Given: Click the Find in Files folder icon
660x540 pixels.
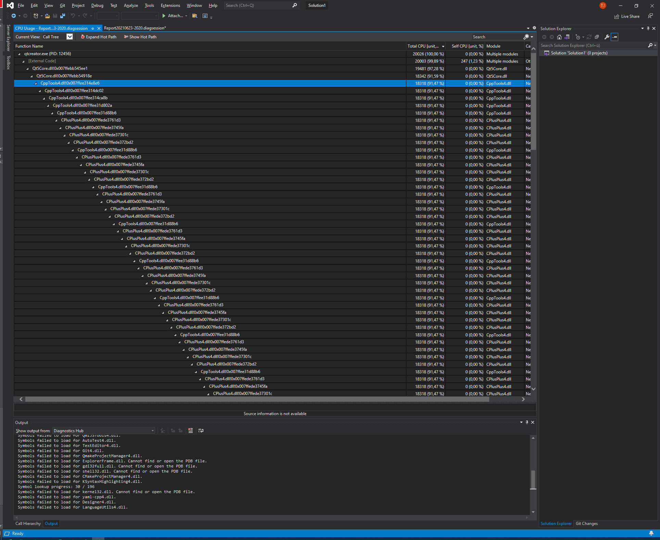Looking at the screenshot, I should point(195,16).
